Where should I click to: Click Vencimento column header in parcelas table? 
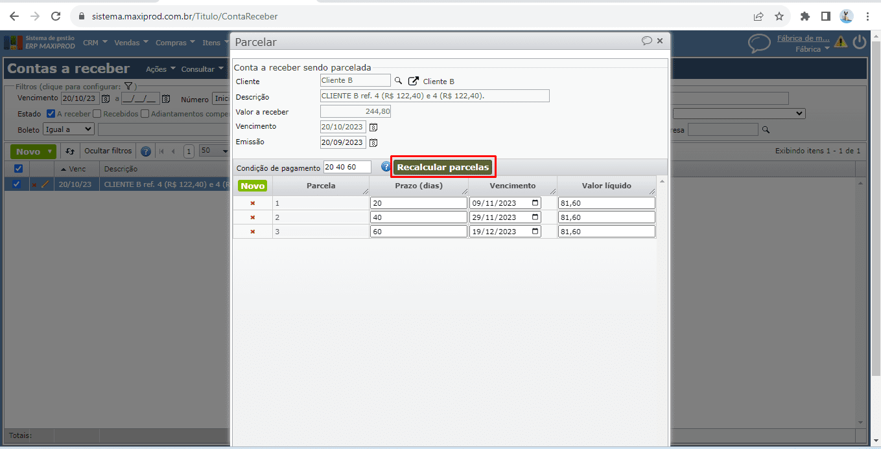coord(513,186)
